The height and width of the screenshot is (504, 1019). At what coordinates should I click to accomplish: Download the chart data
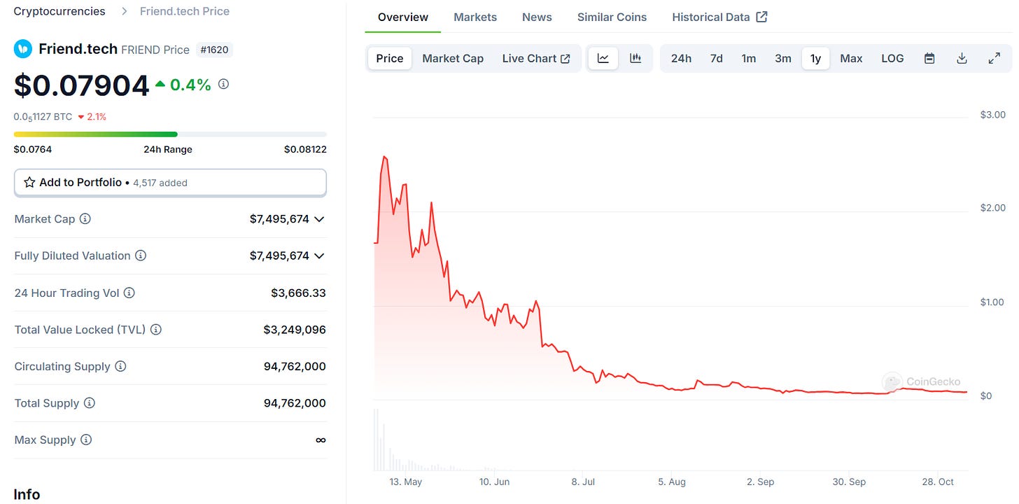point(962,59)
